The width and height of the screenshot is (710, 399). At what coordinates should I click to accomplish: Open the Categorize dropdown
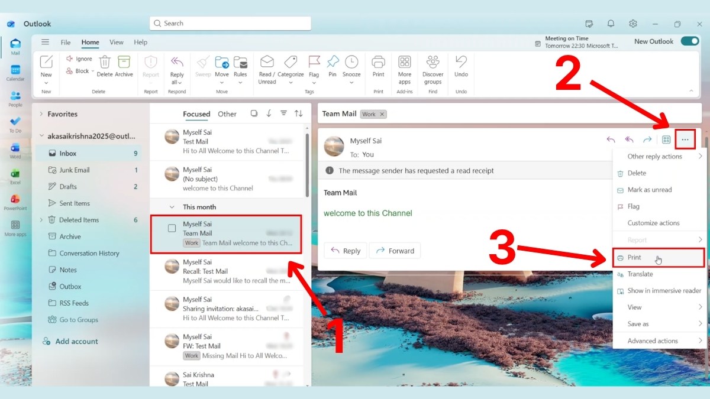tap(291, 82)
